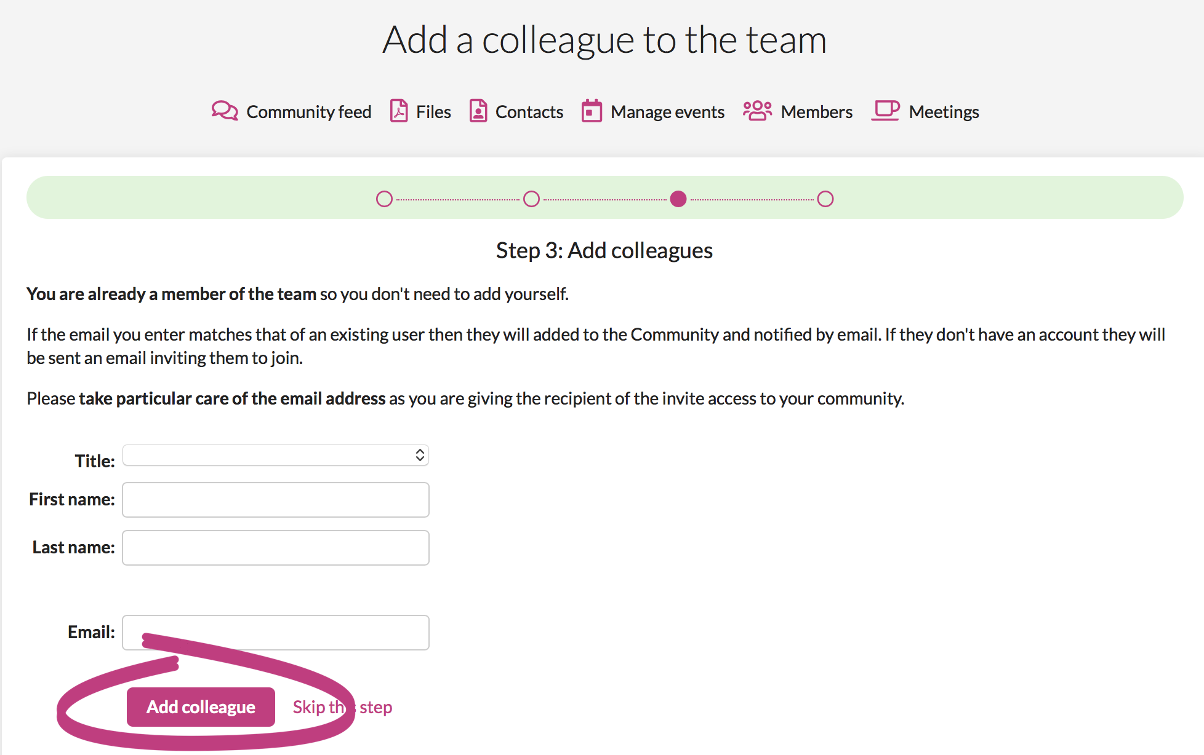Click the Title select arrows
Image resolution: width=1204 pixels, height=755 pixels.
click(x=420, y=455)
